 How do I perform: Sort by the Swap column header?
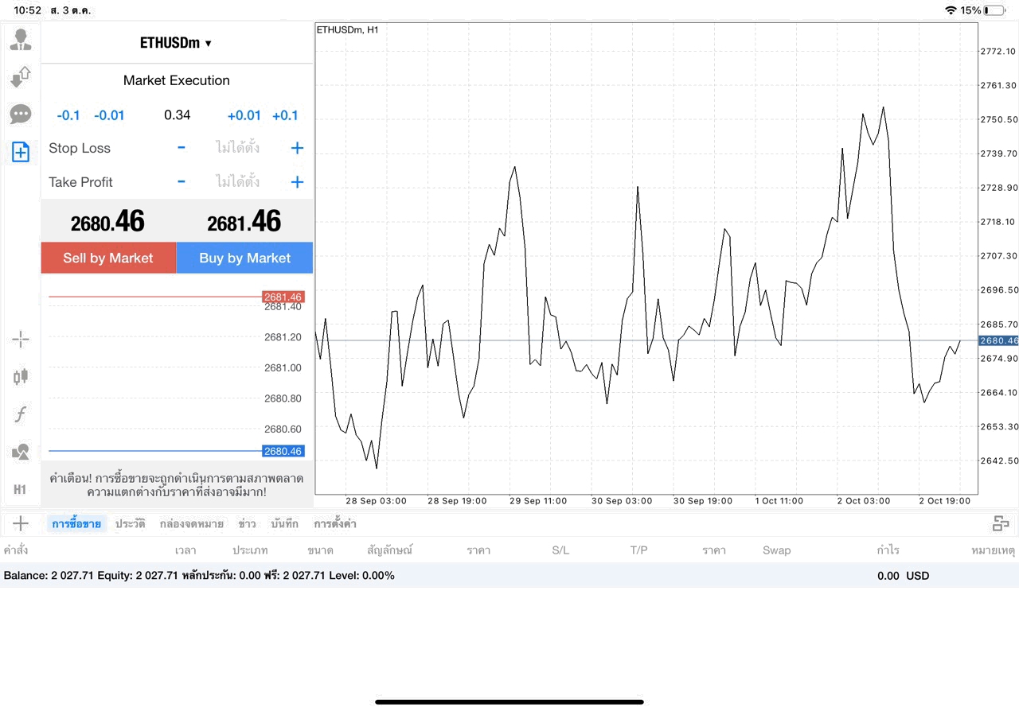point(777,550)
